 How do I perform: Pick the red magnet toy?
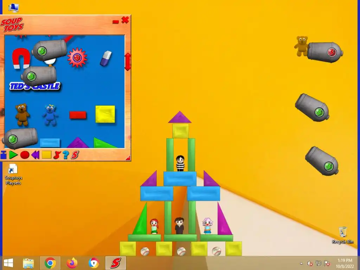tap(21, 58)
